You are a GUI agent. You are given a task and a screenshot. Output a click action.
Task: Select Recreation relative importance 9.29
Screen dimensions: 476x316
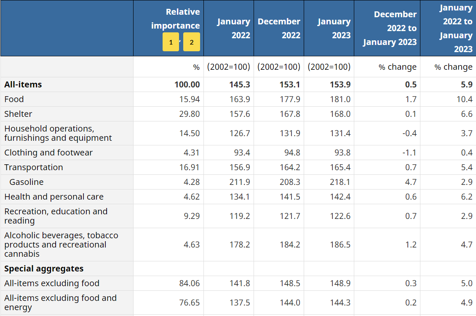click(192, 216)
